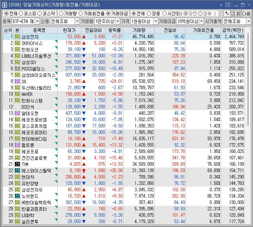Click the left arrow icon in title bar
253x227 pixels.
click(221, 5)
